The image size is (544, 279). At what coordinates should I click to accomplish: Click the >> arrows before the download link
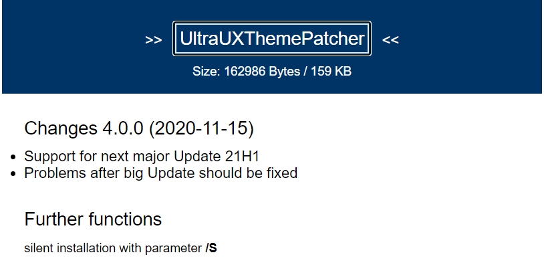[x=153, y=40]
